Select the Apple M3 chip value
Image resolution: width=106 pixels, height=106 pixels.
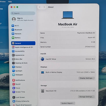tap(91, 37)
